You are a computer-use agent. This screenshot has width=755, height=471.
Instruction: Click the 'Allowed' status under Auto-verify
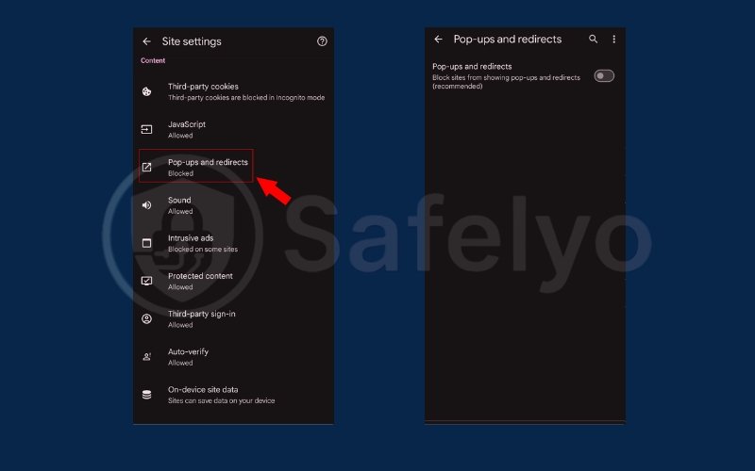click(x=180, y=363)
